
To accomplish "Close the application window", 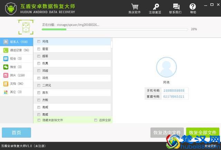I will [218, 4].
